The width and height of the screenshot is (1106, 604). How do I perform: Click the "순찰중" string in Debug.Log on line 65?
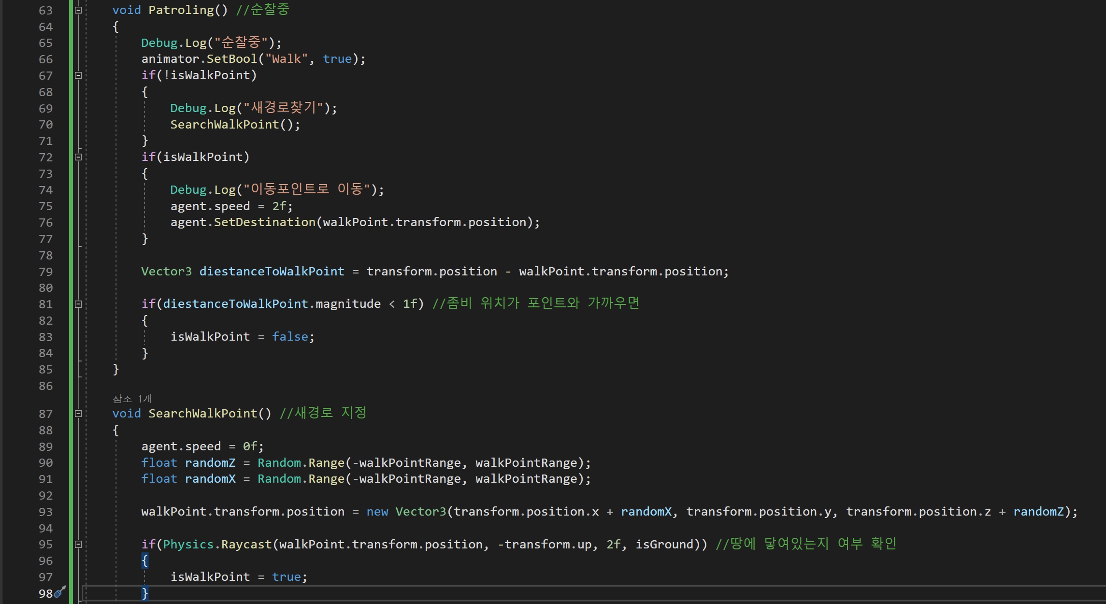pos(241,43)
